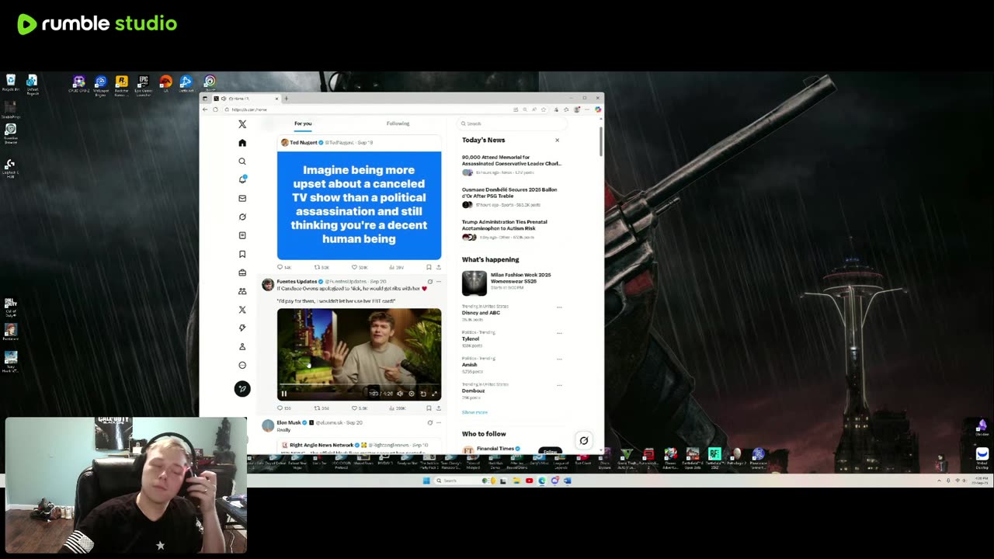
Task: Open the lightning bolt icon in the sidebar
Action: coord(242,328)
